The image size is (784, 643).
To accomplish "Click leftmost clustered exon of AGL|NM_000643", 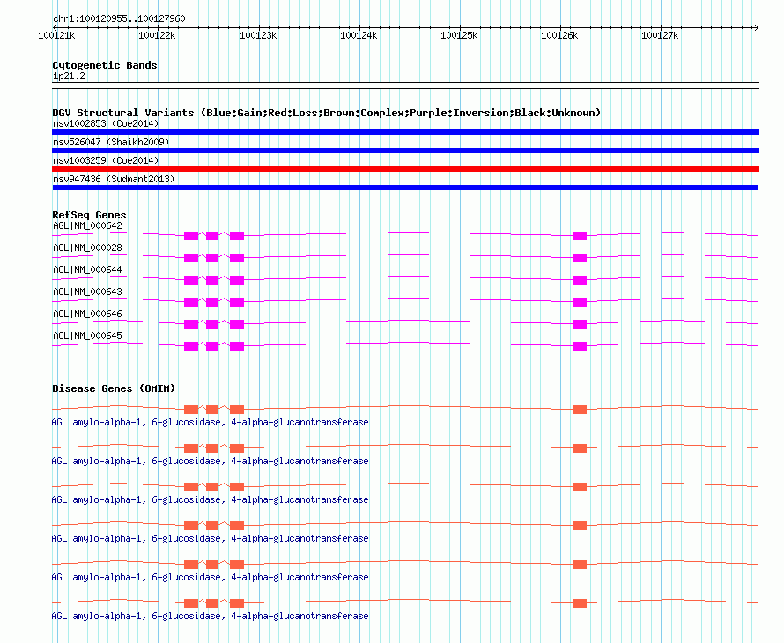I will [x=191, y=302].
